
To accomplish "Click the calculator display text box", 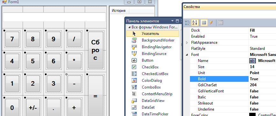I will point(54,17).
